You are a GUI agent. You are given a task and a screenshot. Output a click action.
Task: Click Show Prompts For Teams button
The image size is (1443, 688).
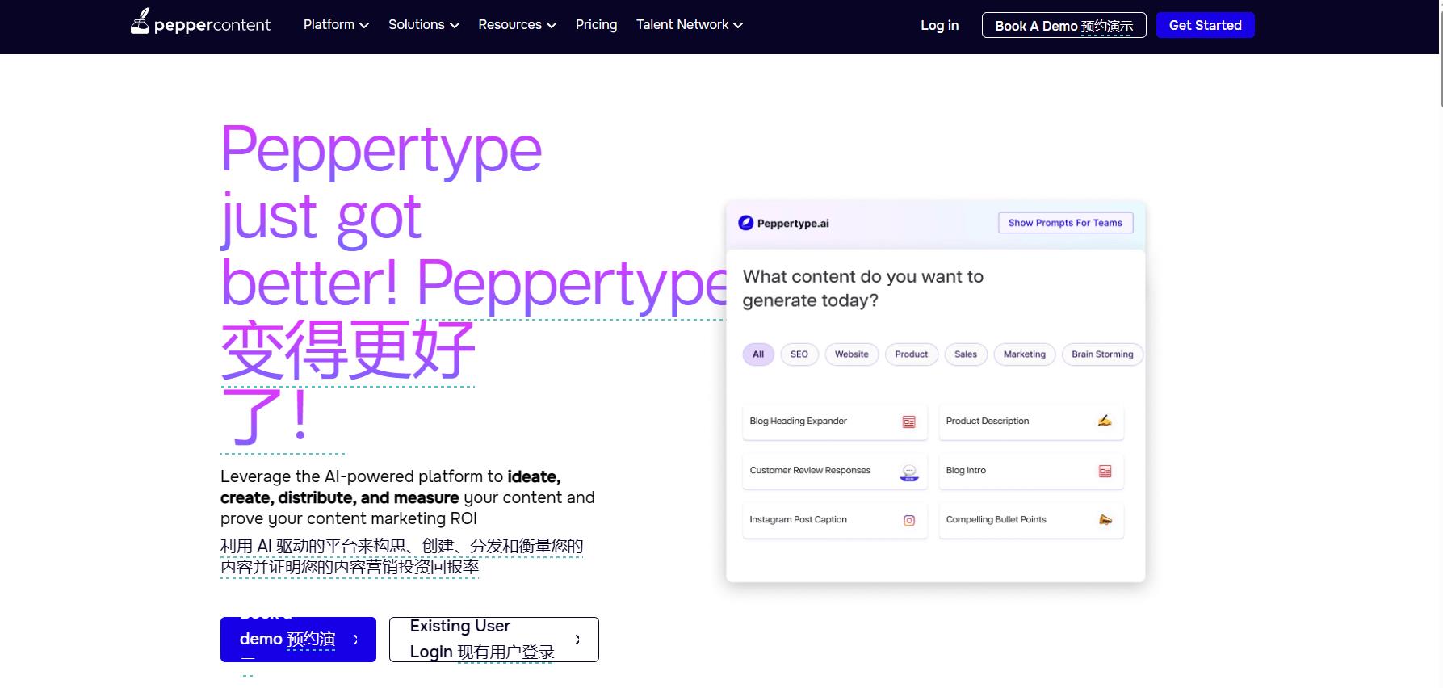click(1066, 223)
